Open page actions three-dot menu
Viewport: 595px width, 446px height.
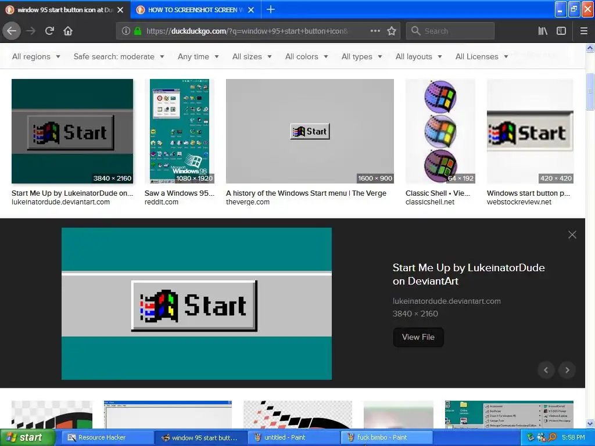tap(375, 31)
